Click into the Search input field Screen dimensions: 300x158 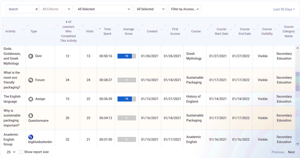coord(20,9)
